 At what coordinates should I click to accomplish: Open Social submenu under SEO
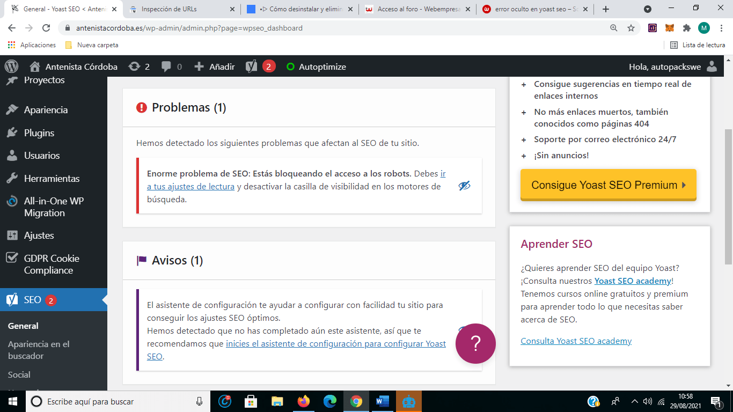coord(19,374)
